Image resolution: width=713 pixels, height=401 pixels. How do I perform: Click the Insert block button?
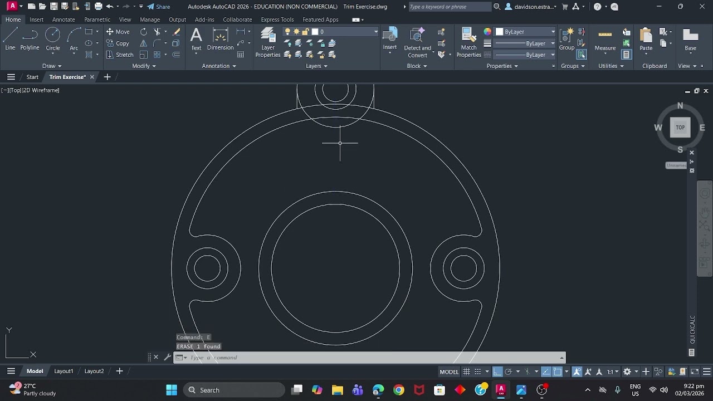[390, 39]
